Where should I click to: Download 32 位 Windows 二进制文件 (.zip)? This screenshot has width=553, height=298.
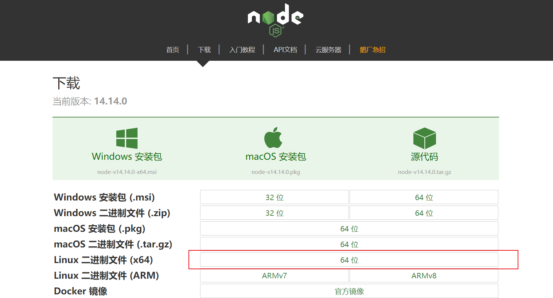tap(274, 213)
